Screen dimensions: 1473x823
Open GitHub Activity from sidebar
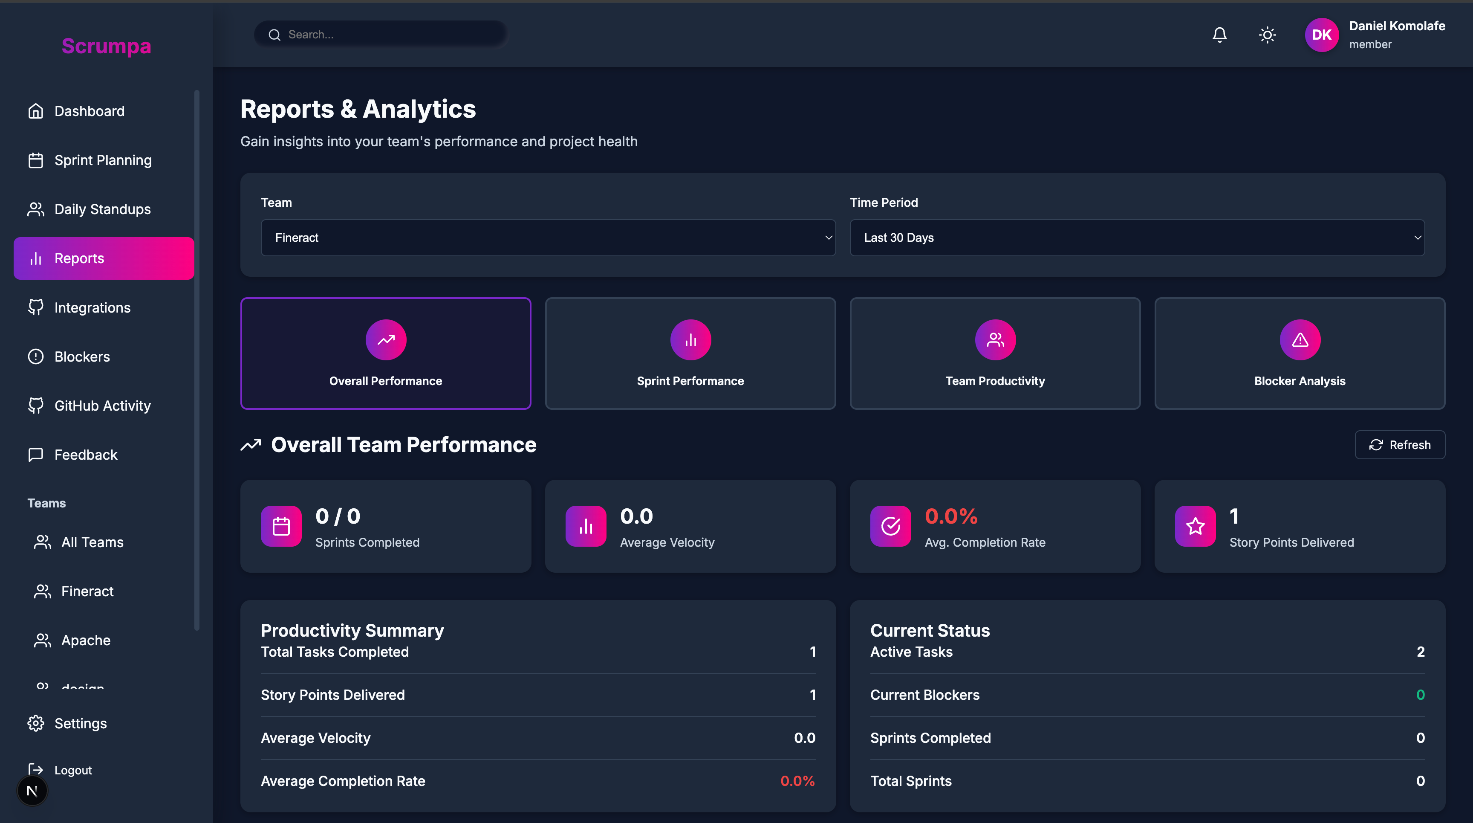click(x=102, y=406)
